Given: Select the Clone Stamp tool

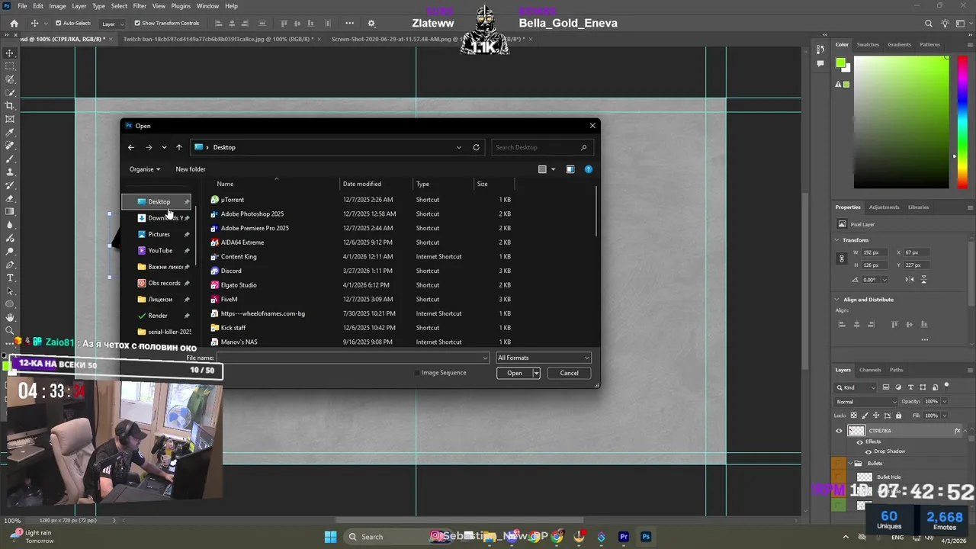Looking at the screenshot, I should click(10, 172).
